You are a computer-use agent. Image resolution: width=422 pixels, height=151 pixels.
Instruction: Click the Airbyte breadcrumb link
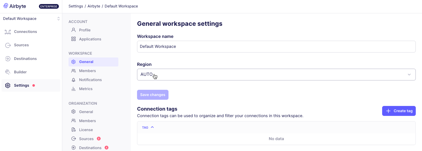pyautogui.click(x=94, y=6)
